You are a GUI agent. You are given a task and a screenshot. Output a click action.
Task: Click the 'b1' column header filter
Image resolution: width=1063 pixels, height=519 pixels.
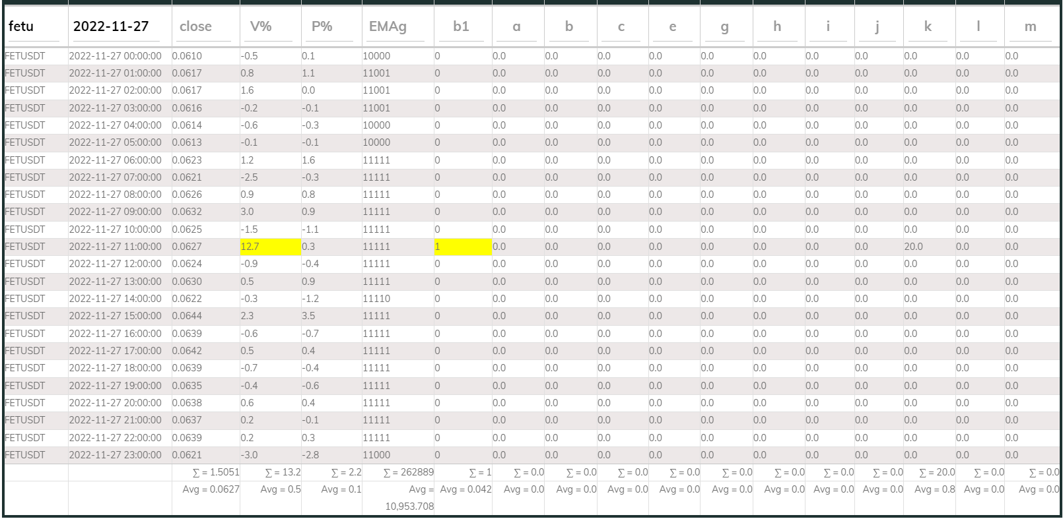463,27
